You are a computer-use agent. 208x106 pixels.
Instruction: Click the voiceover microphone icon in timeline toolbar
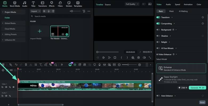tap(99, 65)
